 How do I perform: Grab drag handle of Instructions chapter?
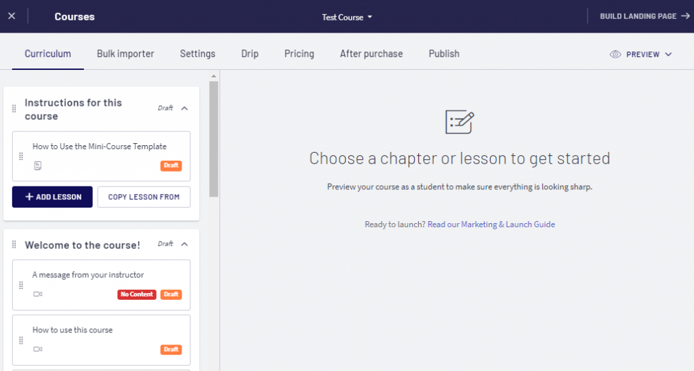point(14,109)
